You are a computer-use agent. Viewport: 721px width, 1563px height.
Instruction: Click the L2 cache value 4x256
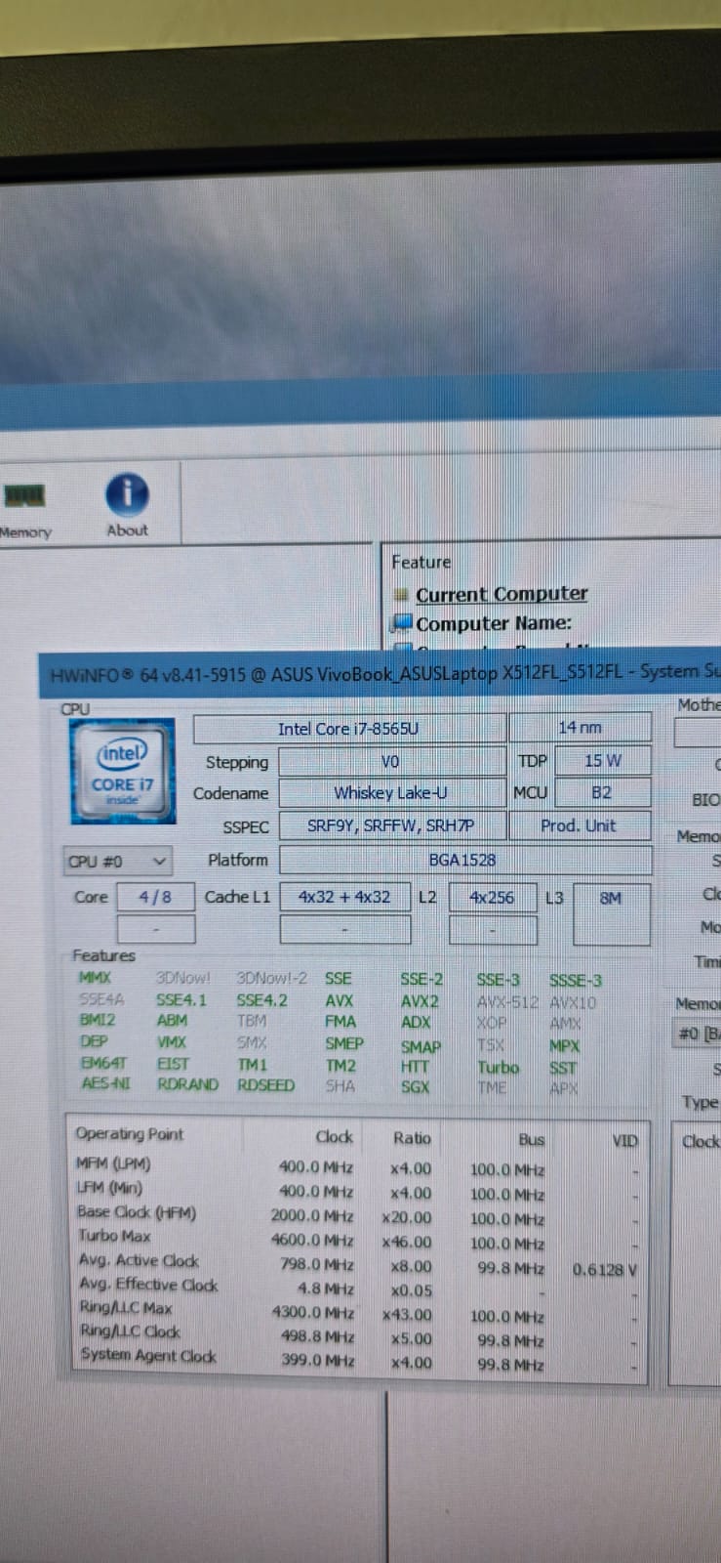pos(492,898)
